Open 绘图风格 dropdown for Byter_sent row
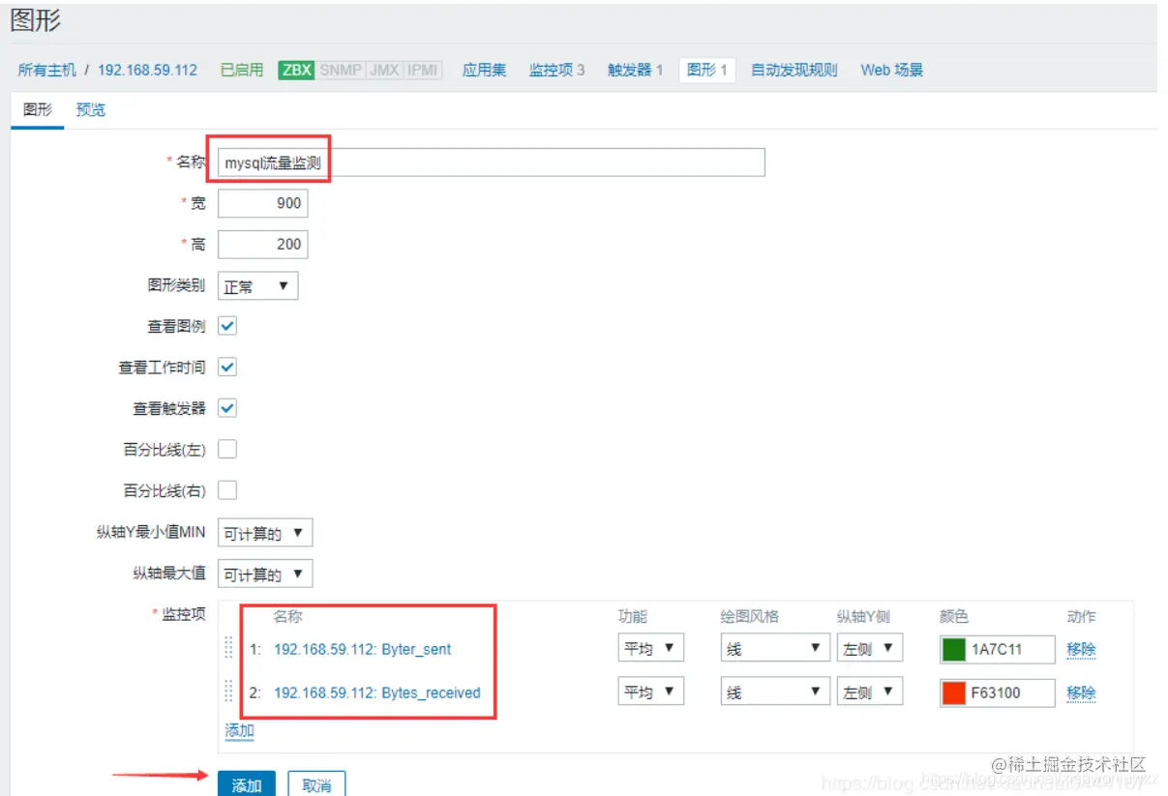Viewport: 1168px width, 796px height. [775, 648]
